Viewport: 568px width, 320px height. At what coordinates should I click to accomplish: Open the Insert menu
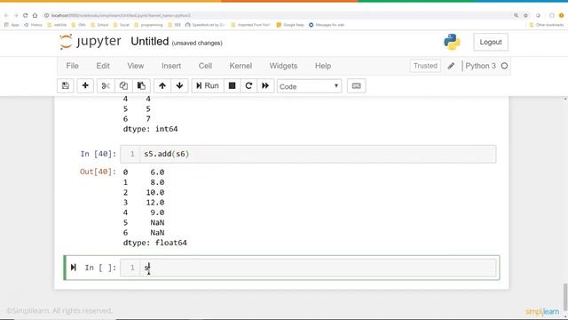pos(171,66)
